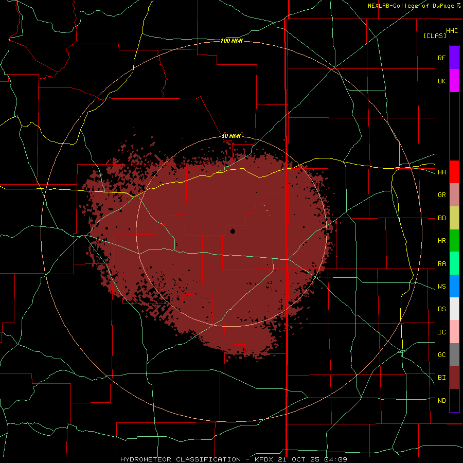Click the BI dark-red legend swatch
The height and width of the screenshot is (463, 463).
(x=454, y=378)
